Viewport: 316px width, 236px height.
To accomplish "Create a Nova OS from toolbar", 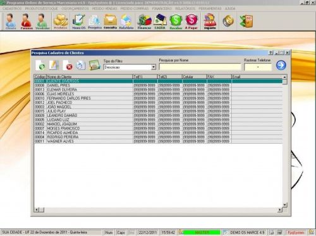I will point(79,21).
